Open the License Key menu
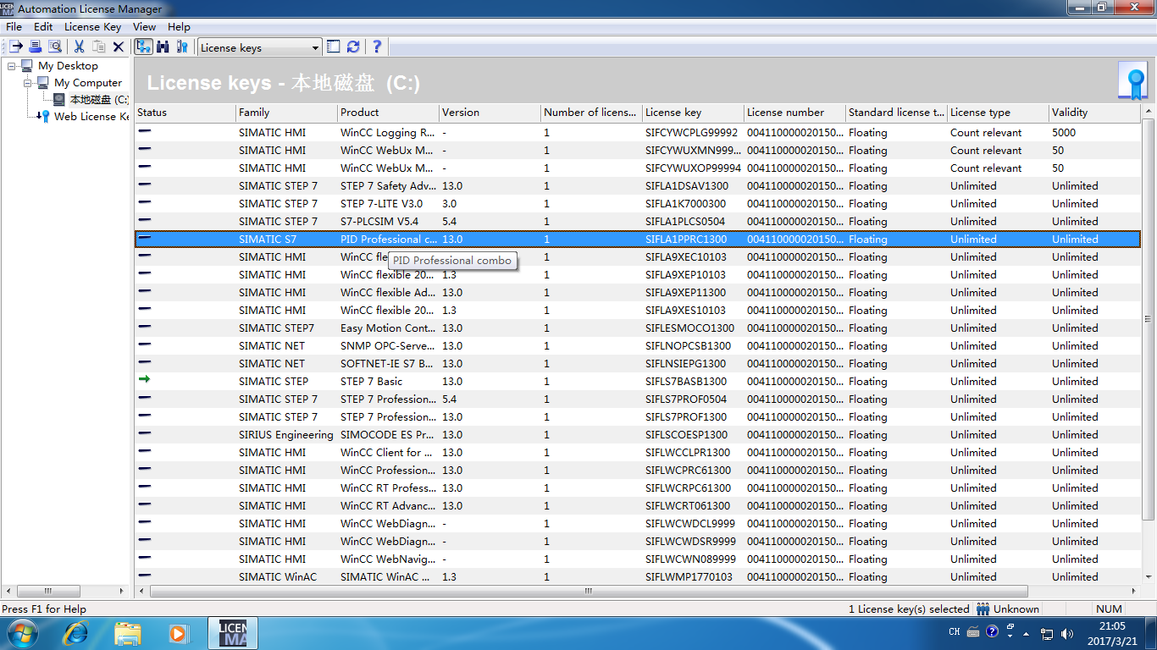The width and height of the screenshot is (1157, 650). click(x=92, y=27)
